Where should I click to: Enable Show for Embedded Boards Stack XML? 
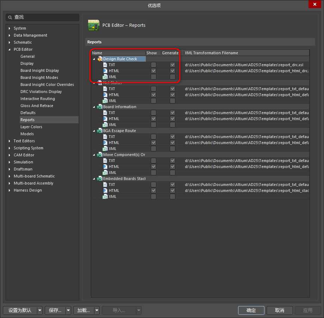click(154, 197)
